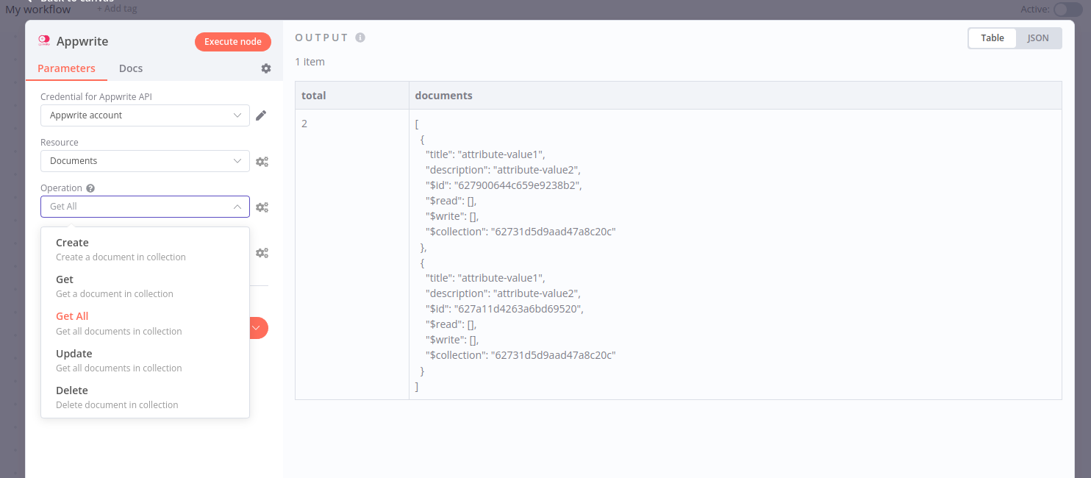Switch to the Docs tab
Screen dimensions: 1091x478
[x=131, y=68]
